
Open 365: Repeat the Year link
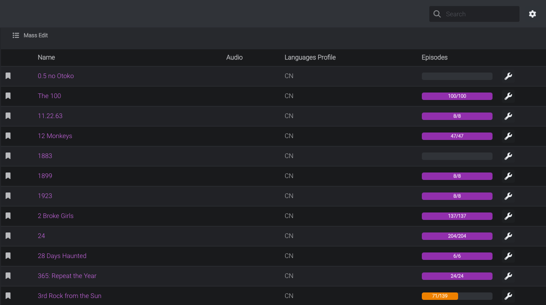point(67,276)
